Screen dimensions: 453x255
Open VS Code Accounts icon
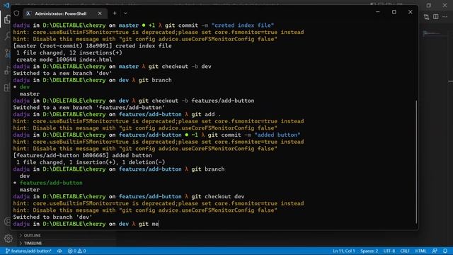pyautogui.click(x=7, y=222)
